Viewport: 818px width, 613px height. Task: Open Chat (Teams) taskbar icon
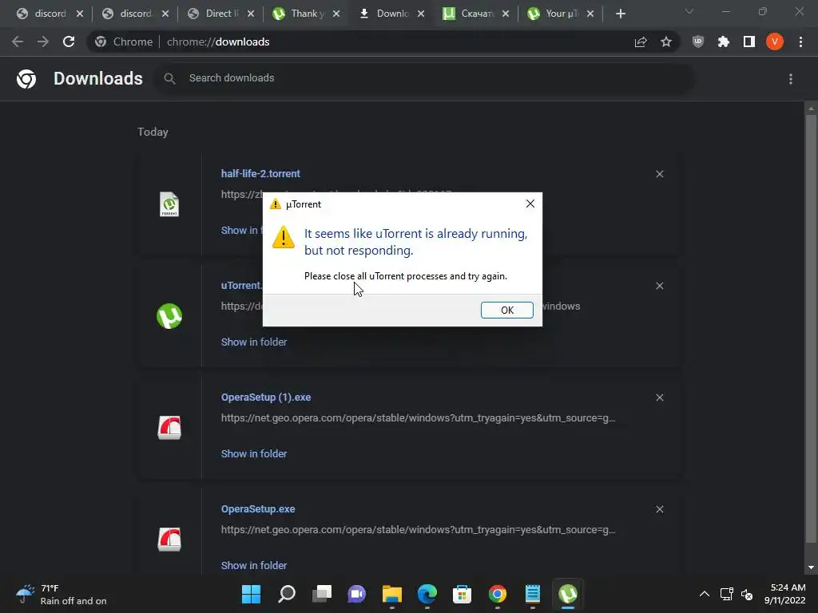357,594
